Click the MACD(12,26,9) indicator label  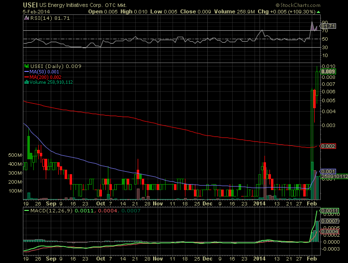tap(52, 210)
